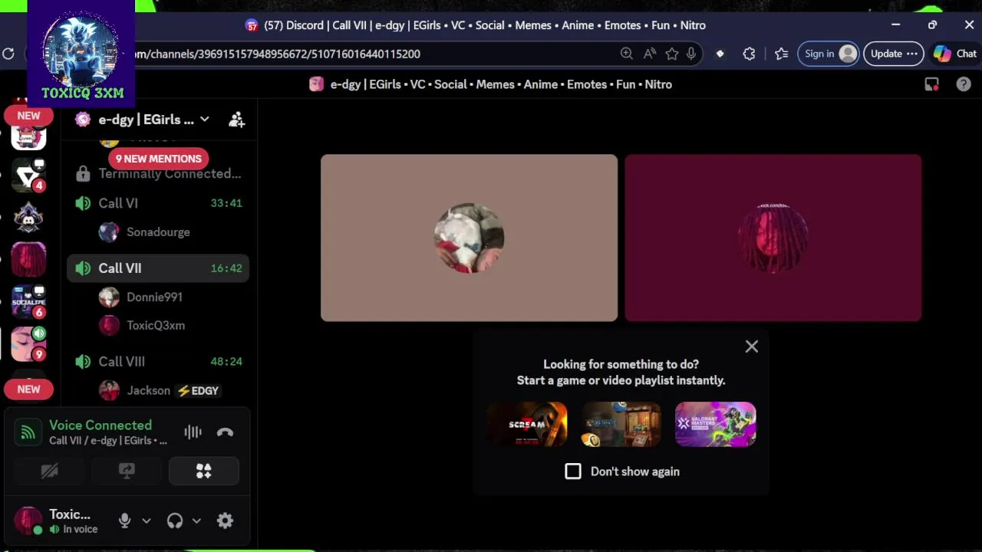The height and width of the screenshot is (552, 982).
Task: Open the Copilot Chat button
Action: coord(955,54)
